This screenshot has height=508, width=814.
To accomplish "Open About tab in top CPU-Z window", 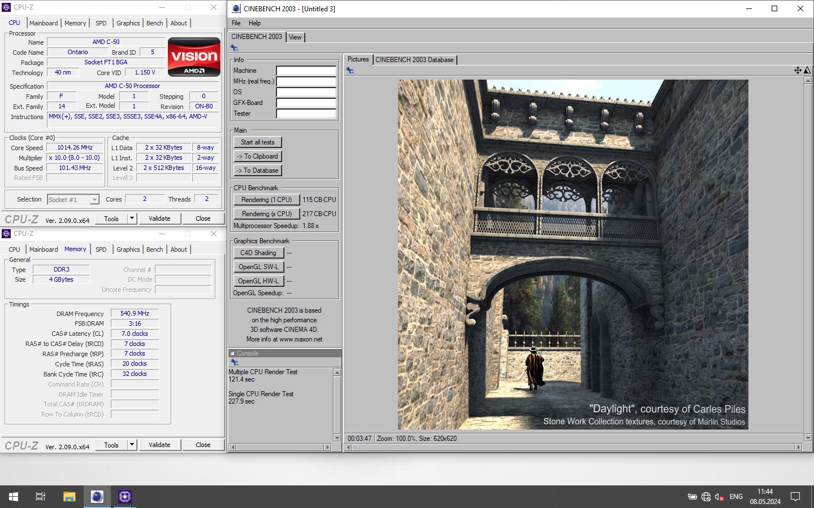I will [x=179, y=23].
